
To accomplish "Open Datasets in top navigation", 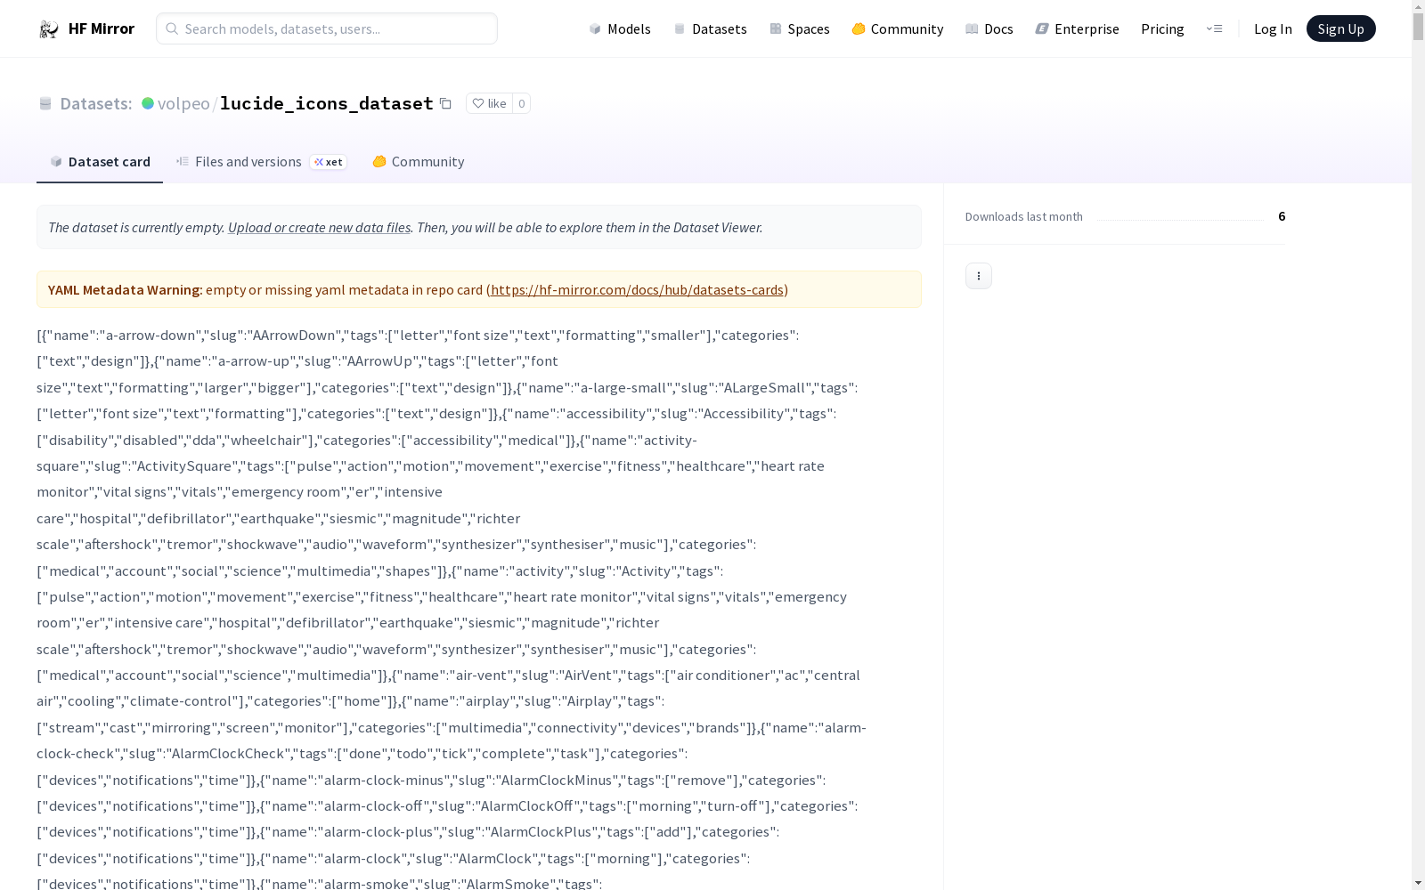I will [710, 28].
